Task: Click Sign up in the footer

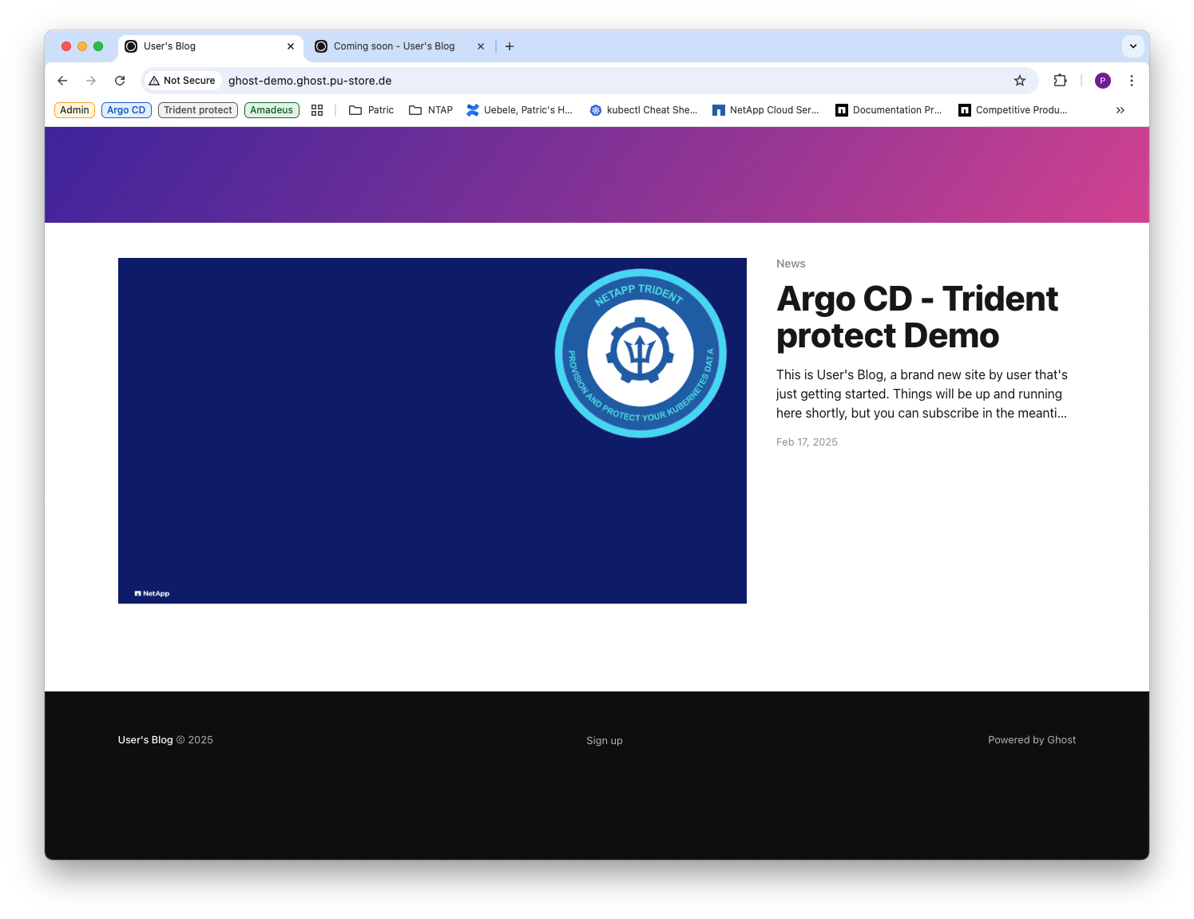Action: 605,741
